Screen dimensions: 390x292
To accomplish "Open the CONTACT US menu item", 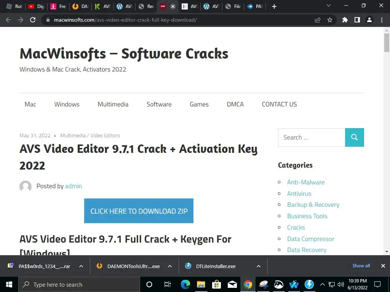I will click(279, 104).
